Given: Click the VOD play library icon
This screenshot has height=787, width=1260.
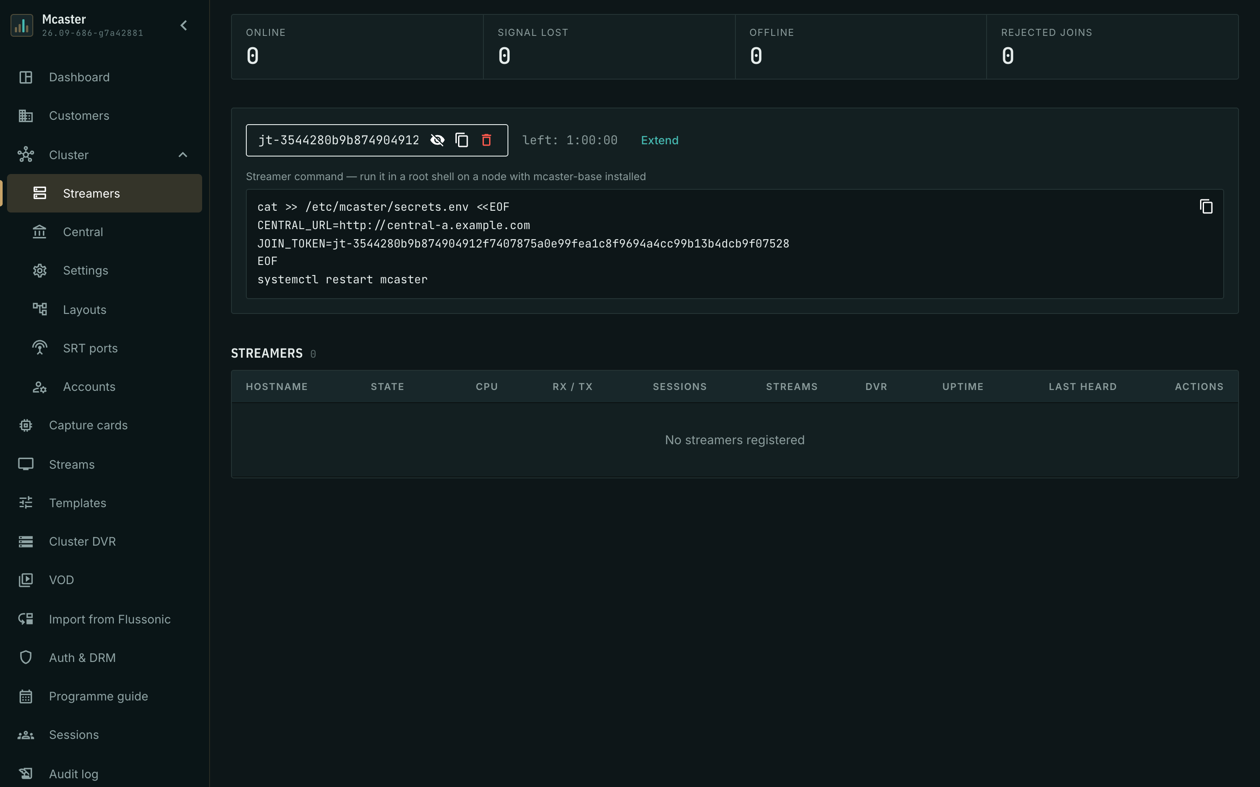Looking at the screenshot, I should pos(25,580).
